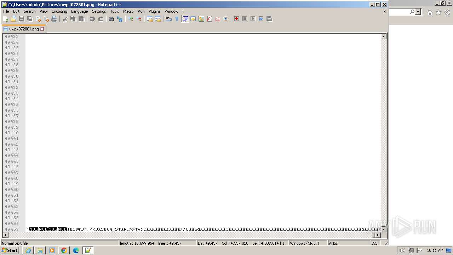Click the Undo arrow icon
Viewport: 453px width, 255px height.
pos(92,19)
